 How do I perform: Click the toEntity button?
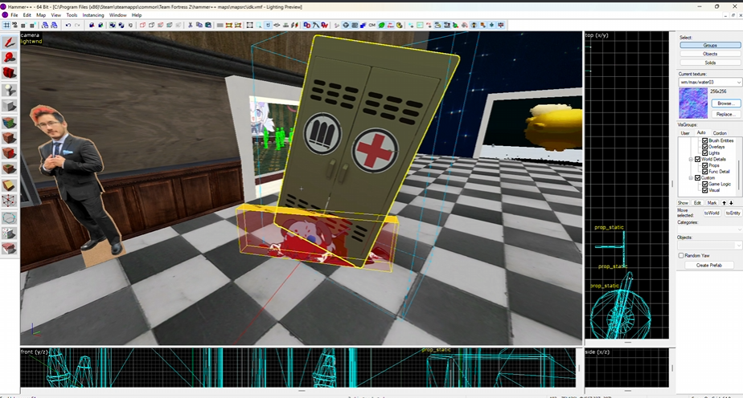[x=733, y=213]
